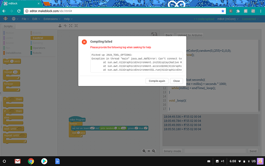Viewport: 265px width, 166px height.
Task: Toggle the code/upload view
Action: pyautogui.click(x=204, y=19)
